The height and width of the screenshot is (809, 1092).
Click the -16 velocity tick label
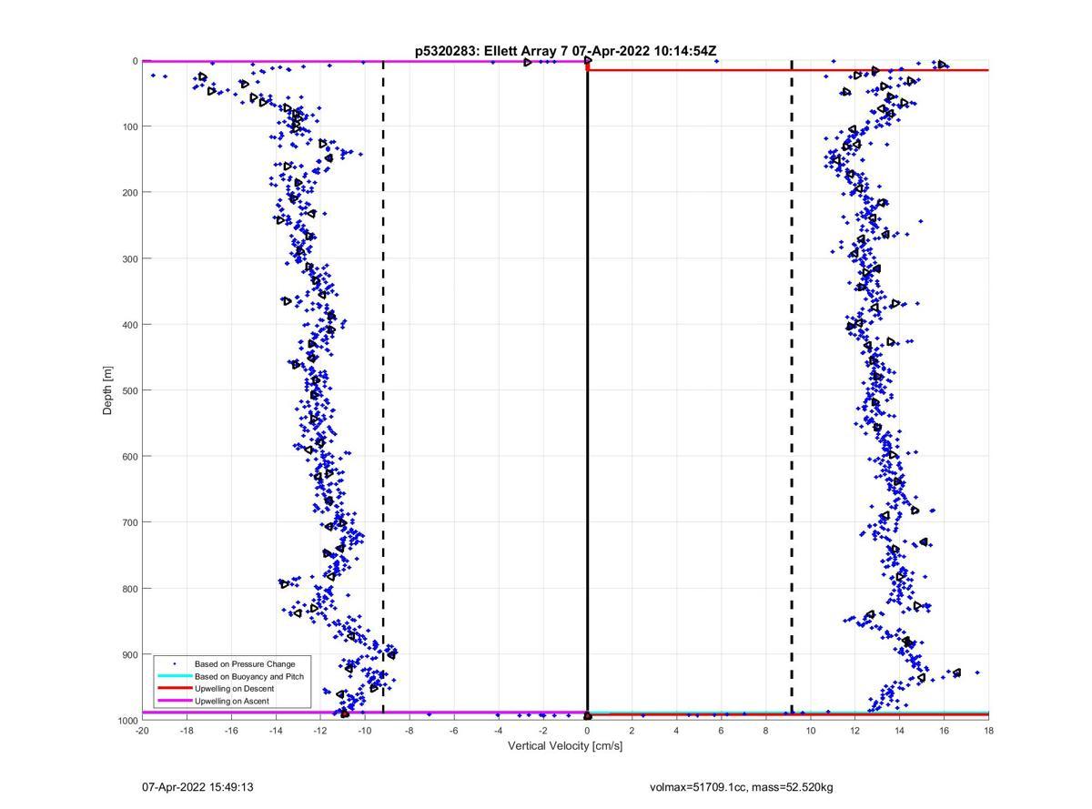(231, 730)
